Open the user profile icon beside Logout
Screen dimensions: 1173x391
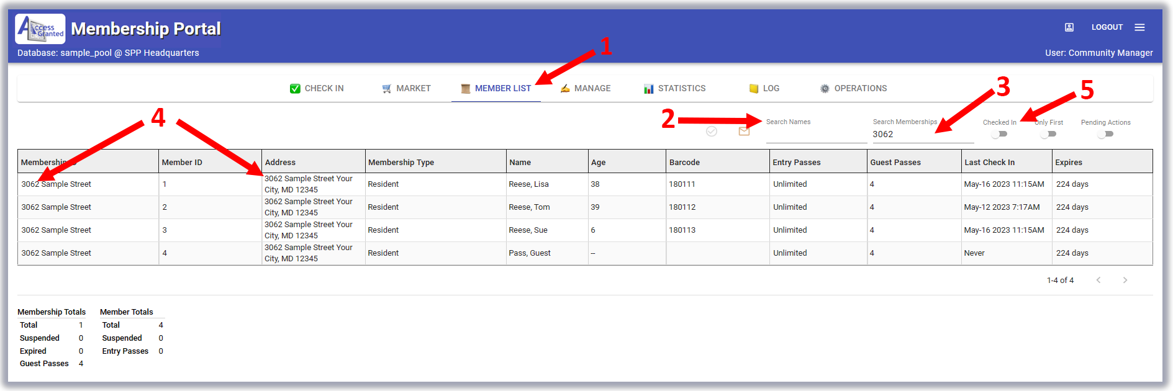coord(1069,27)
